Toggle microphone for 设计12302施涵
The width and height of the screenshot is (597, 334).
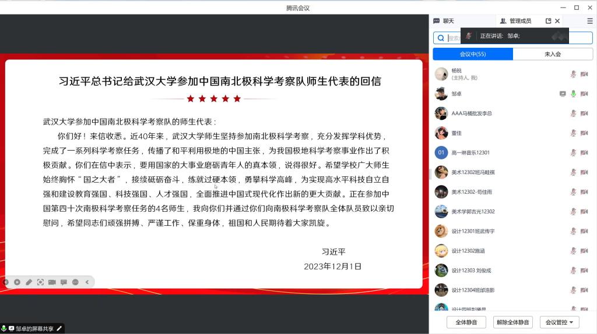pyautogui.click(x=574, y=251)
